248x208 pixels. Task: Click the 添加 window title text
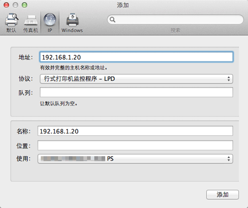[123, 5]
